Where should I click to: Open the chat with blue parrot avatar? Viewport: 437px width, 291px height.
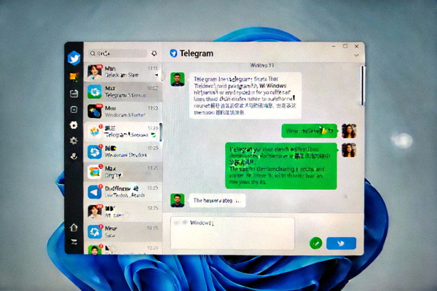123,111
